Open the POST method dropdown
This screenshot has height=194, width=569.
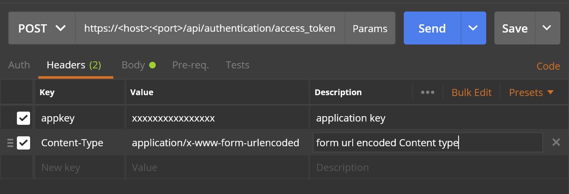coord(42,28)
